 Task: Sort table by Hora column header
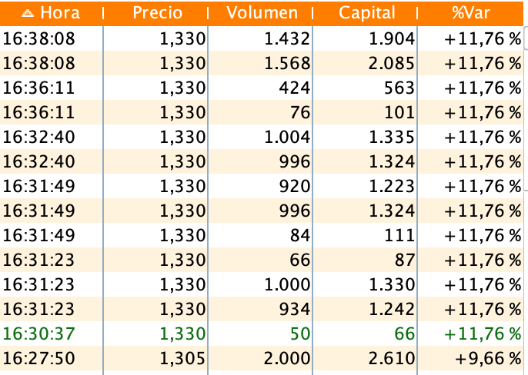(x=51, y=13)
